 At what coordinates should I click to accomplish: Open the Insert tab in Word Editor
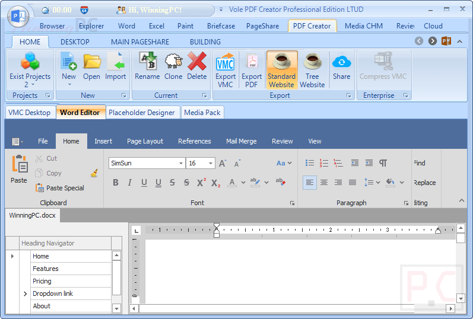coord(103,141)
